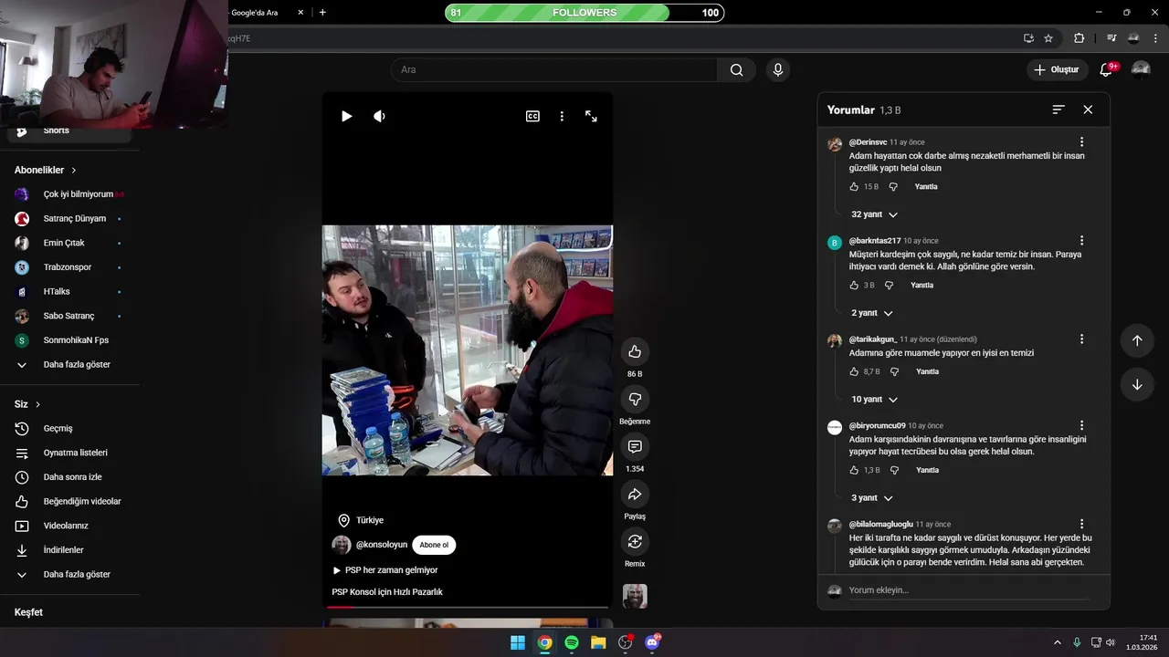Viewport: 1169px width, 657px height.
Task: Open the Türkiye location tag
Action: 361,520
